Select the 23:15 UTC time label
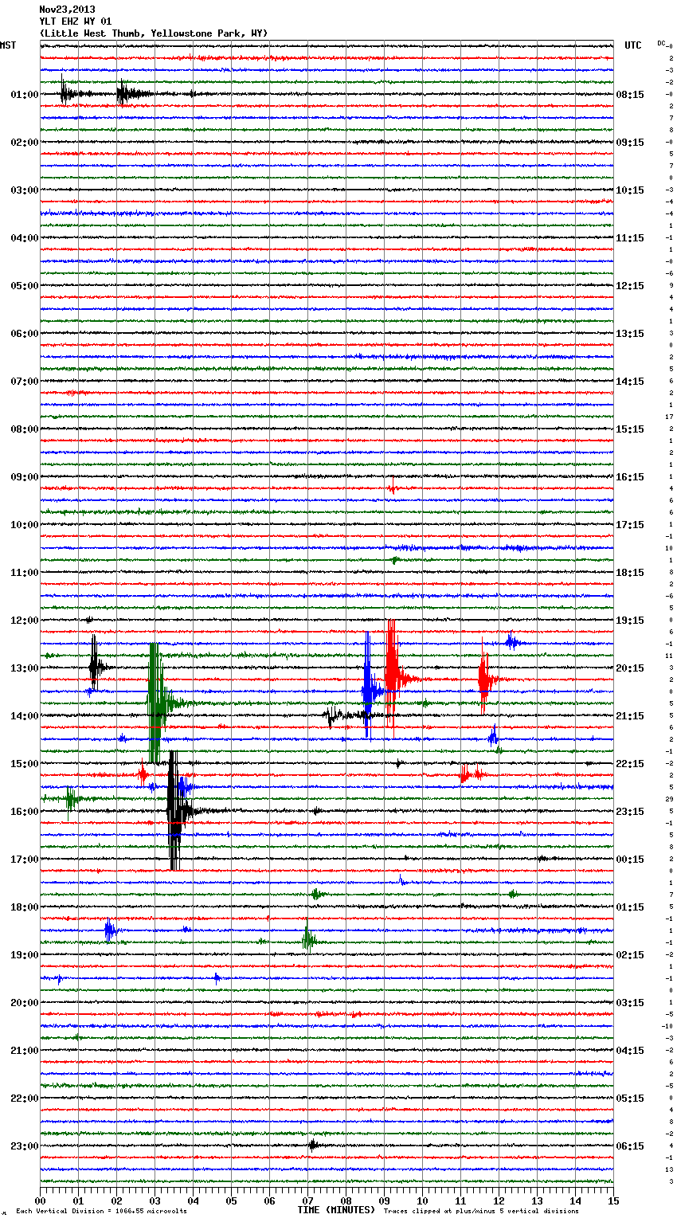The width and height of the screenshot is (677, 1222). [630, 812]
